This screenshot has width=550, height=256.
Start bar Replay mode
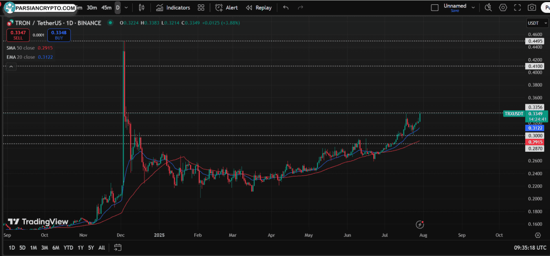click(258, 8)
